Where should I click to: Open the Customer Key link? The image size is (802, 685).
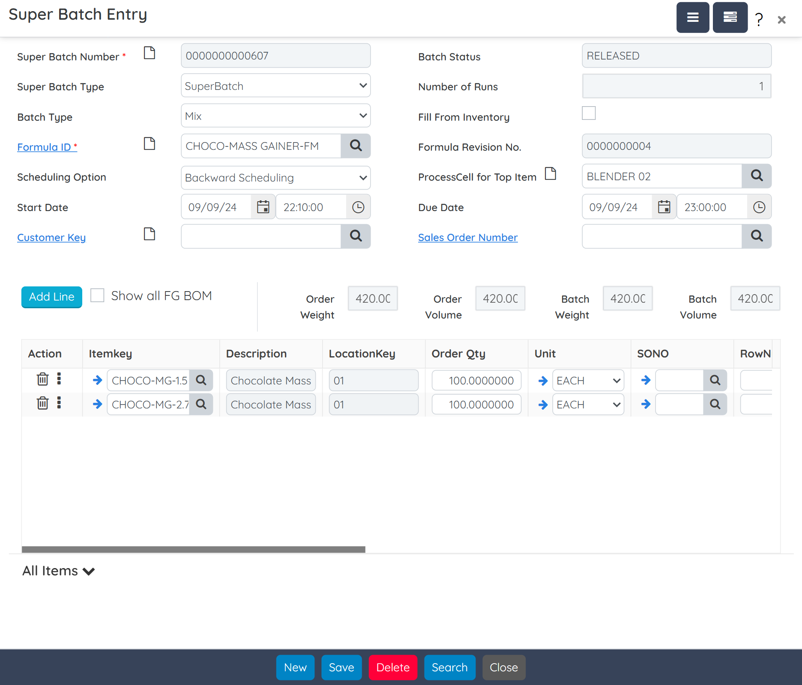coord(51,237)
